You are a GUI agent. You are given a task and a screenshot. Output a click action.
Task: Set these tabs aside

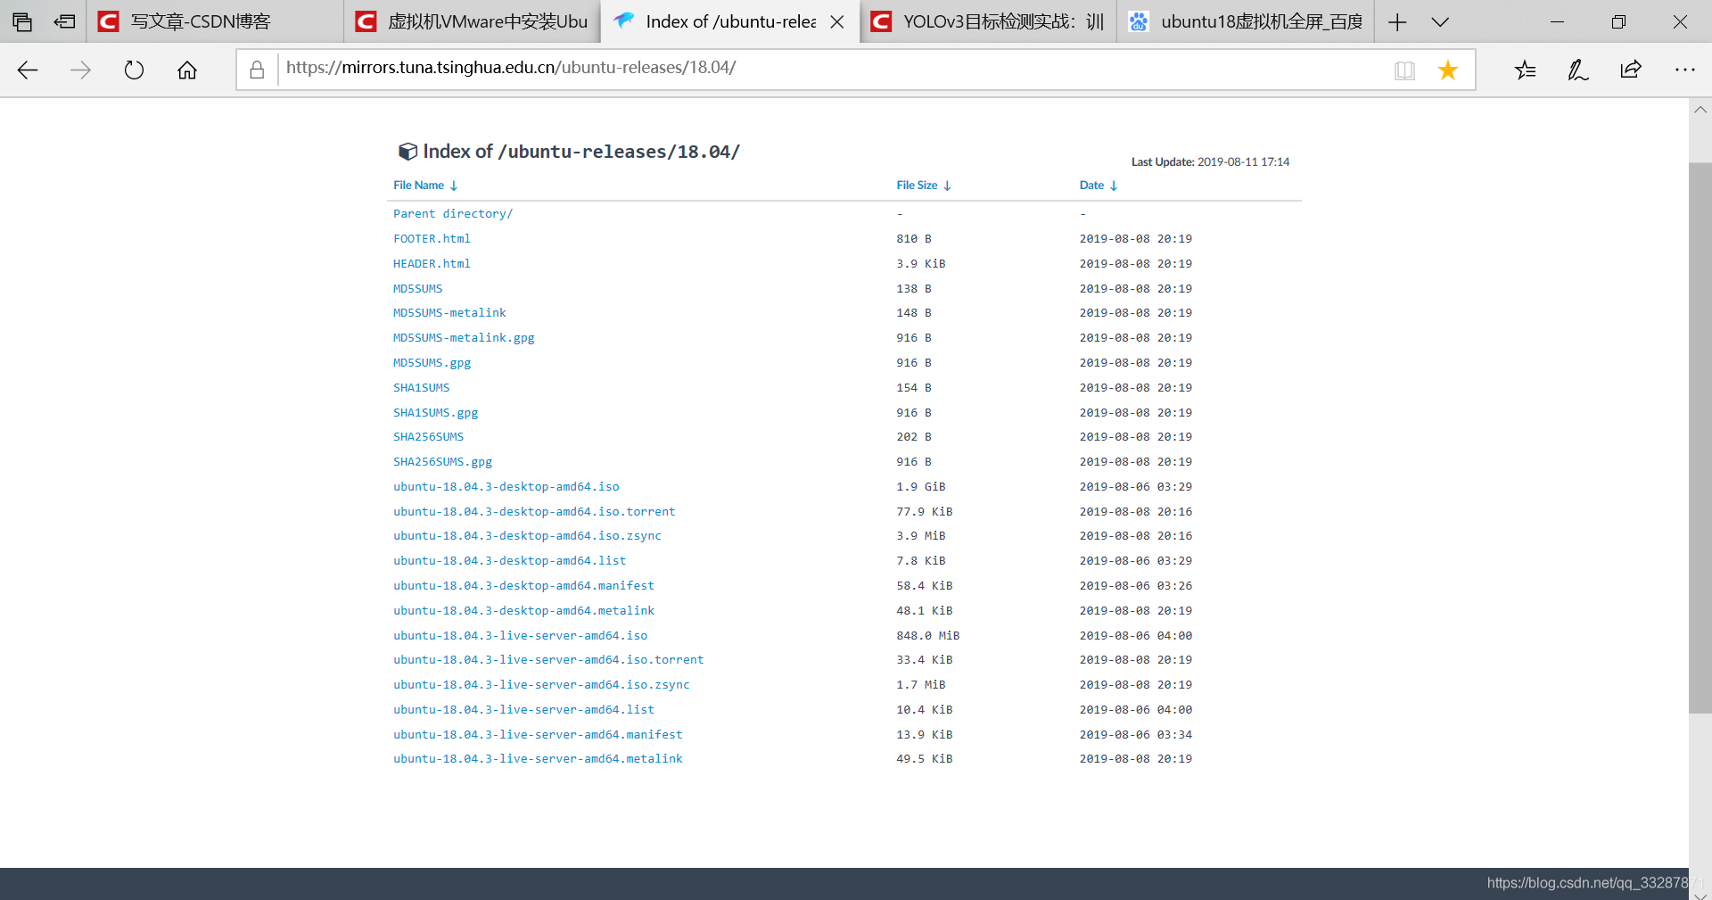pos(64,22)
